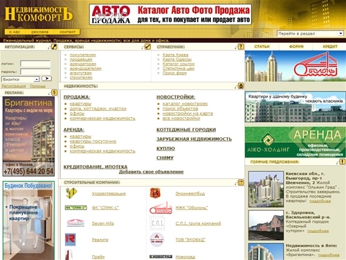Submit login with the arrow button
The image size is (346, 260).
pos(46,78)
